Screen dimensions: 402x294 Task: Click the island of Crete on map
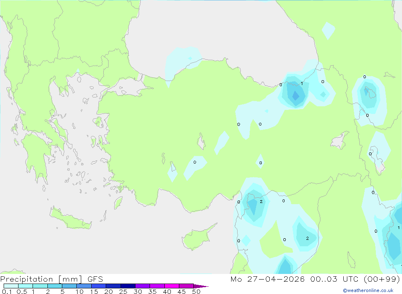tap(70, 219)
